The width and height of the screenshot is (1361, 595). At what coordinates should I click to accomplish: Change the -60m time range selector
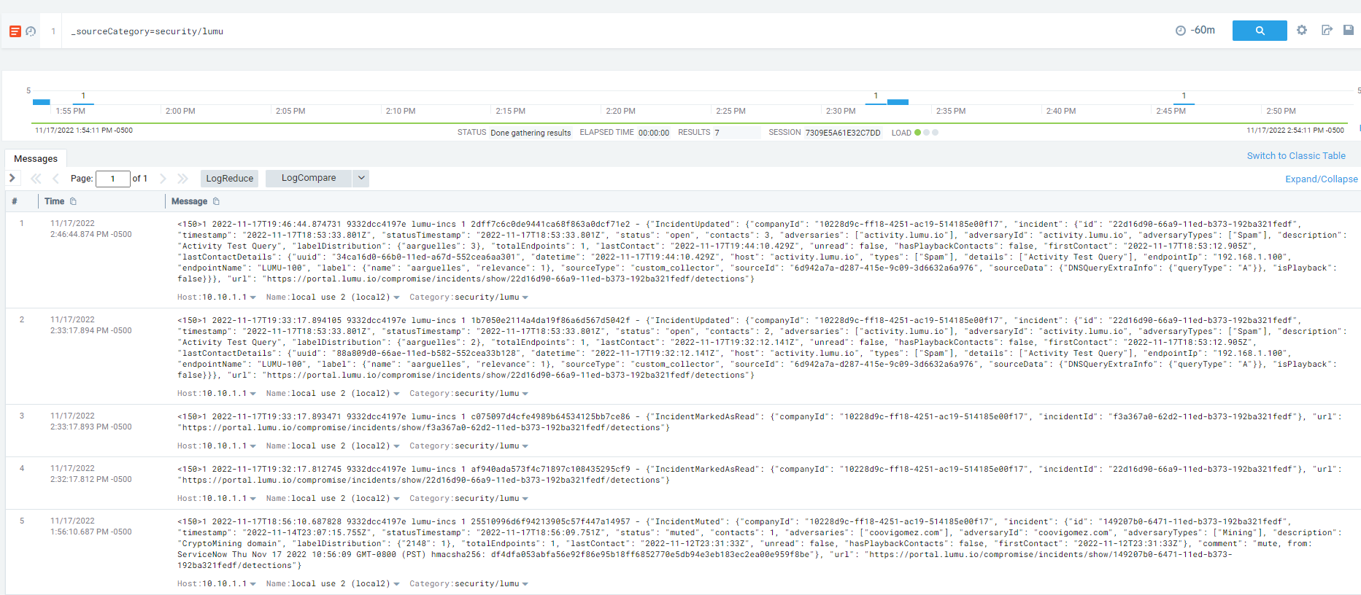1195,31
